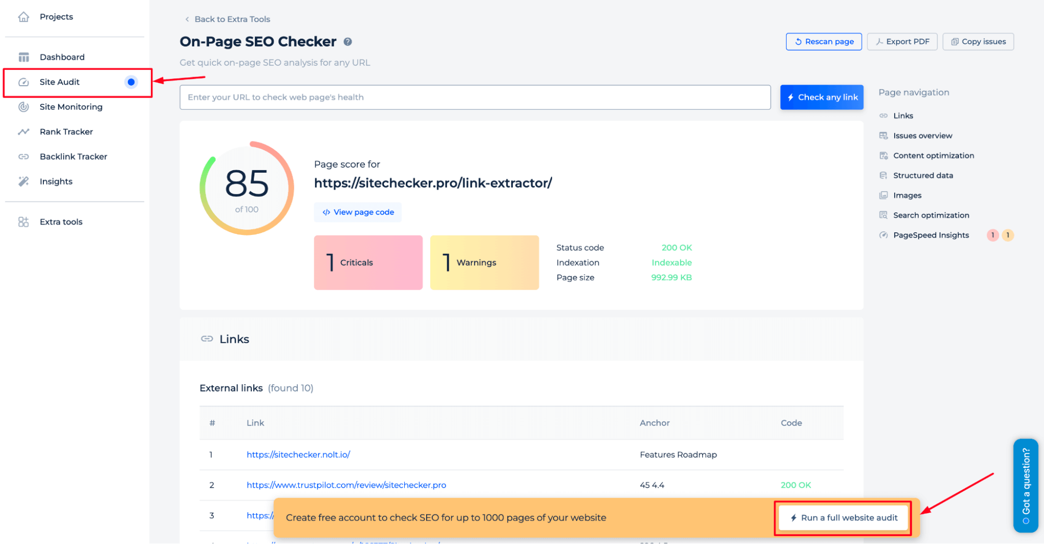
Task: Click the 'Indexable' indexation value
Action: [x=672, y=263]
